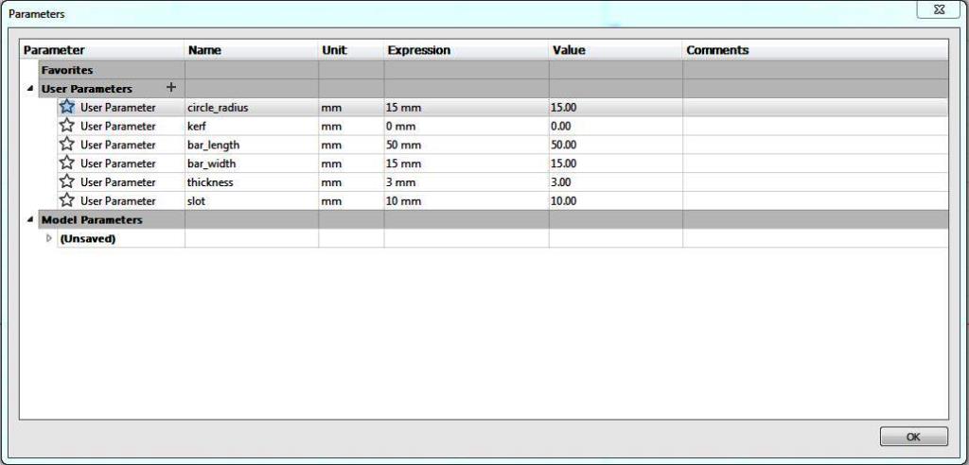The image size is (969, 465).
Task: Click the thickness value 3.00
Action: [x=615, y=182]
